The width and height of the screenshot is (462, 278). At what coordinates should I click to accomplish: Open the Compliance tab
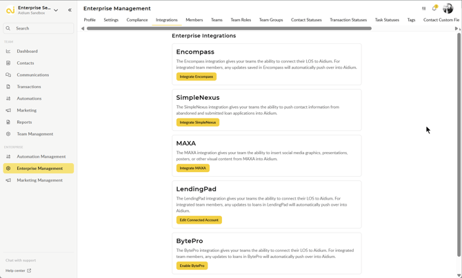(137, 20)
